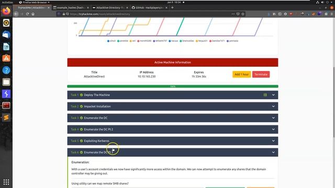
Task: Toggle the haruue series in chart legend
Action: (x=173, y=41)
